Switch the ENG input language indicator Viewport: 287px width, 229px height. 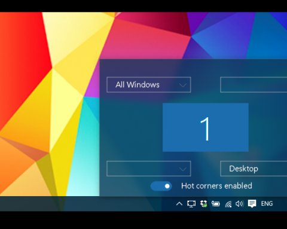[x=267, y=204]
